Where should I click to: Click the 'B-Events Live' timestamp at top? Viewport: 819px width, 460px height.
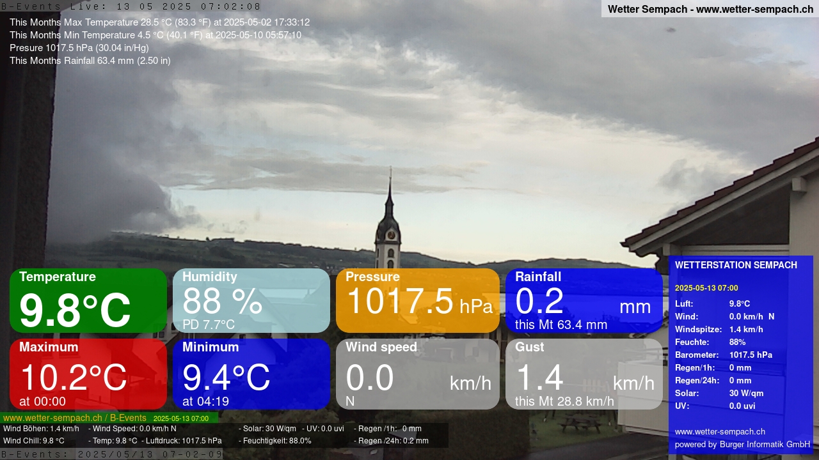point(131,6)
